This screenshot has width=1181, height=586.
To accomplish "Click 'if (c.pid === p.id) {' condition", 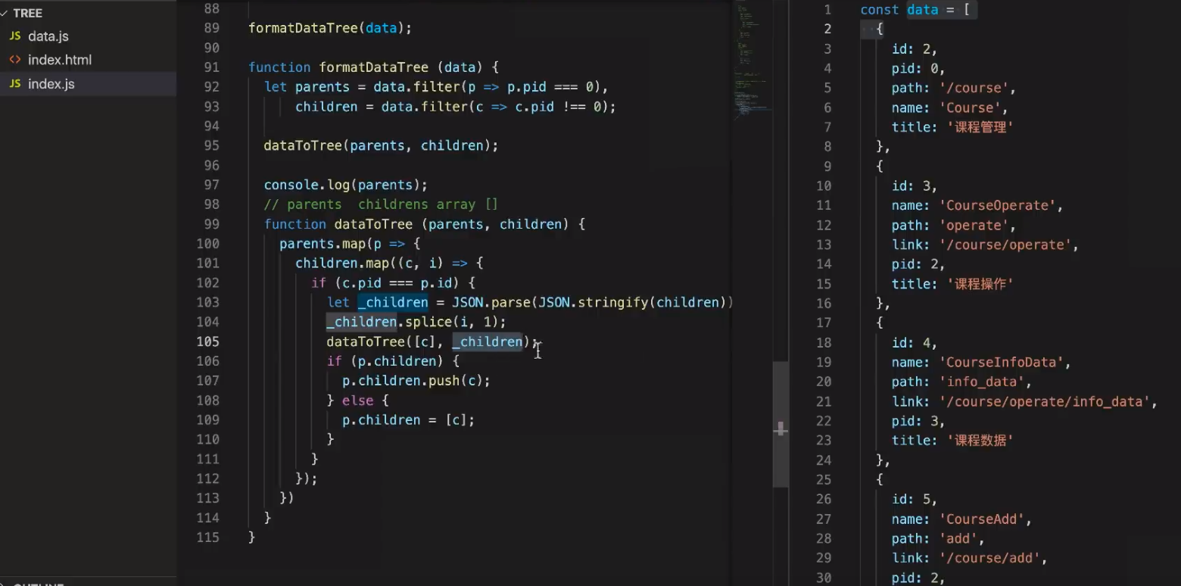I will pyautogui.click(x=393, y=283).
